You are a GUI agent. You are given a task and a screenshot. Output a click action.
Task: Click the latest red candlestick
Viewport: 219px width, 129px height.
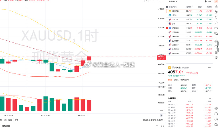[x=89, y=58]
